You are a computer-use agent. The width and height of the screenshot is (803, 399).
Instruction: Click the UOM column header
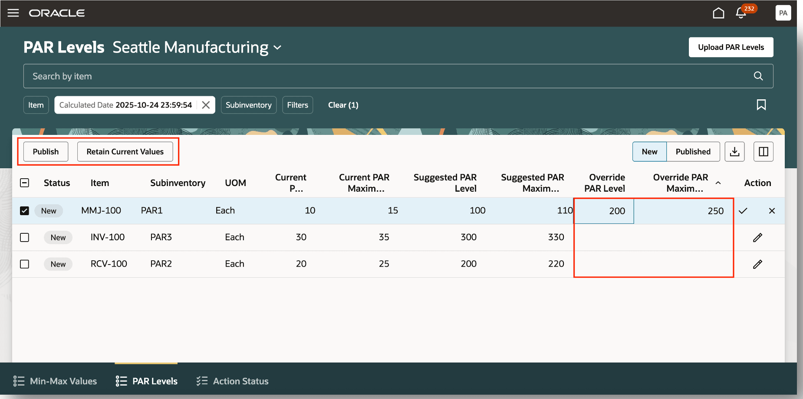(236, 183)
